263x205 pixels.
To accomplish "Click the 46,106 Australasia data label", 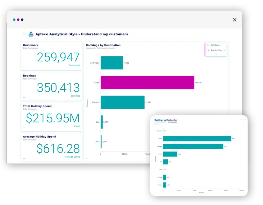I will coord(126,63).
